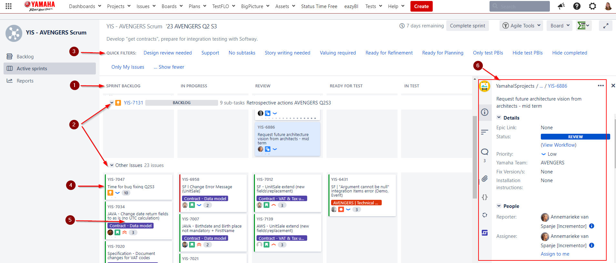Open Status Time Free menu item

[319, 6]
